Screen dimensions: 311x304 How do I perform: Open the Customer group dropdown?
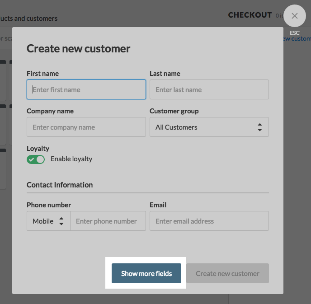pos(209,127)
